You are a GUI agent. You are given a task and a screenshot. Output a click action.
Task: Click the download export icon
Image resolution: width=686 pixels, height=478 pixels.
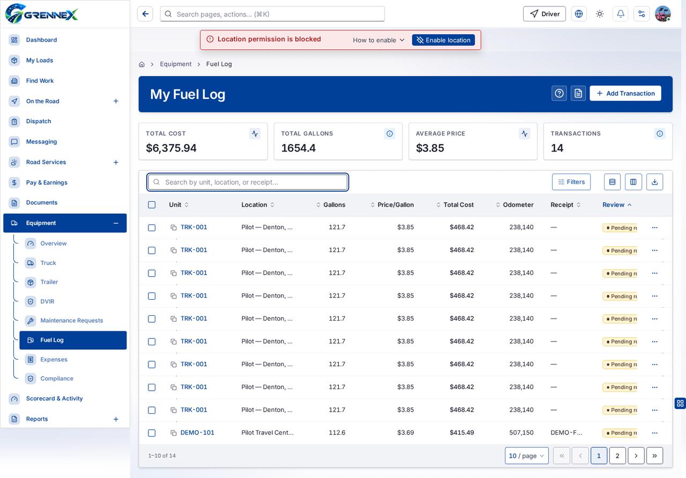[x=654, y=182]
